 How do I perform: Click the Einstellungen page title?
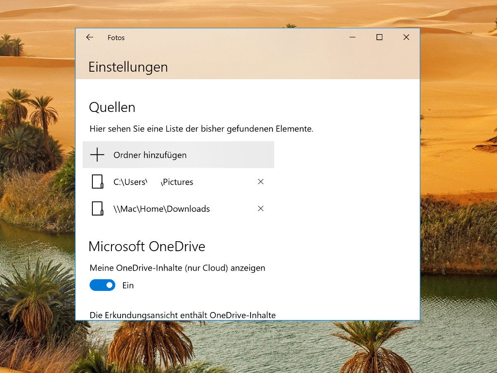[128, 67]
